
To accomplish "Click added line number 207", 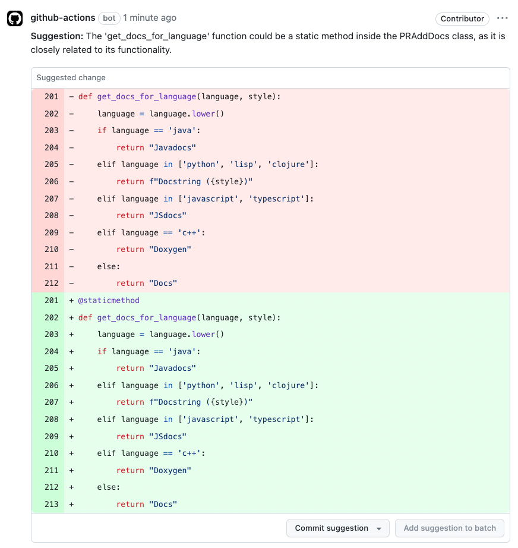I will pos(52,402).
